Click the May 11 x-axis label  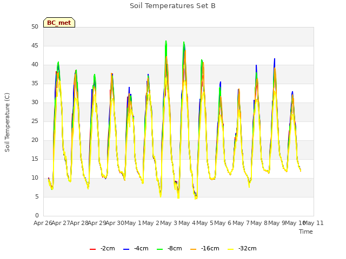click(x=314, y=223)
